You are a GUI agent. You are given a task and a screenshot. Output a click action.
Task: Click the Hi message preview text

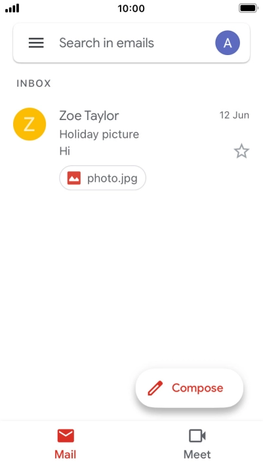click(x=65, y=152)
